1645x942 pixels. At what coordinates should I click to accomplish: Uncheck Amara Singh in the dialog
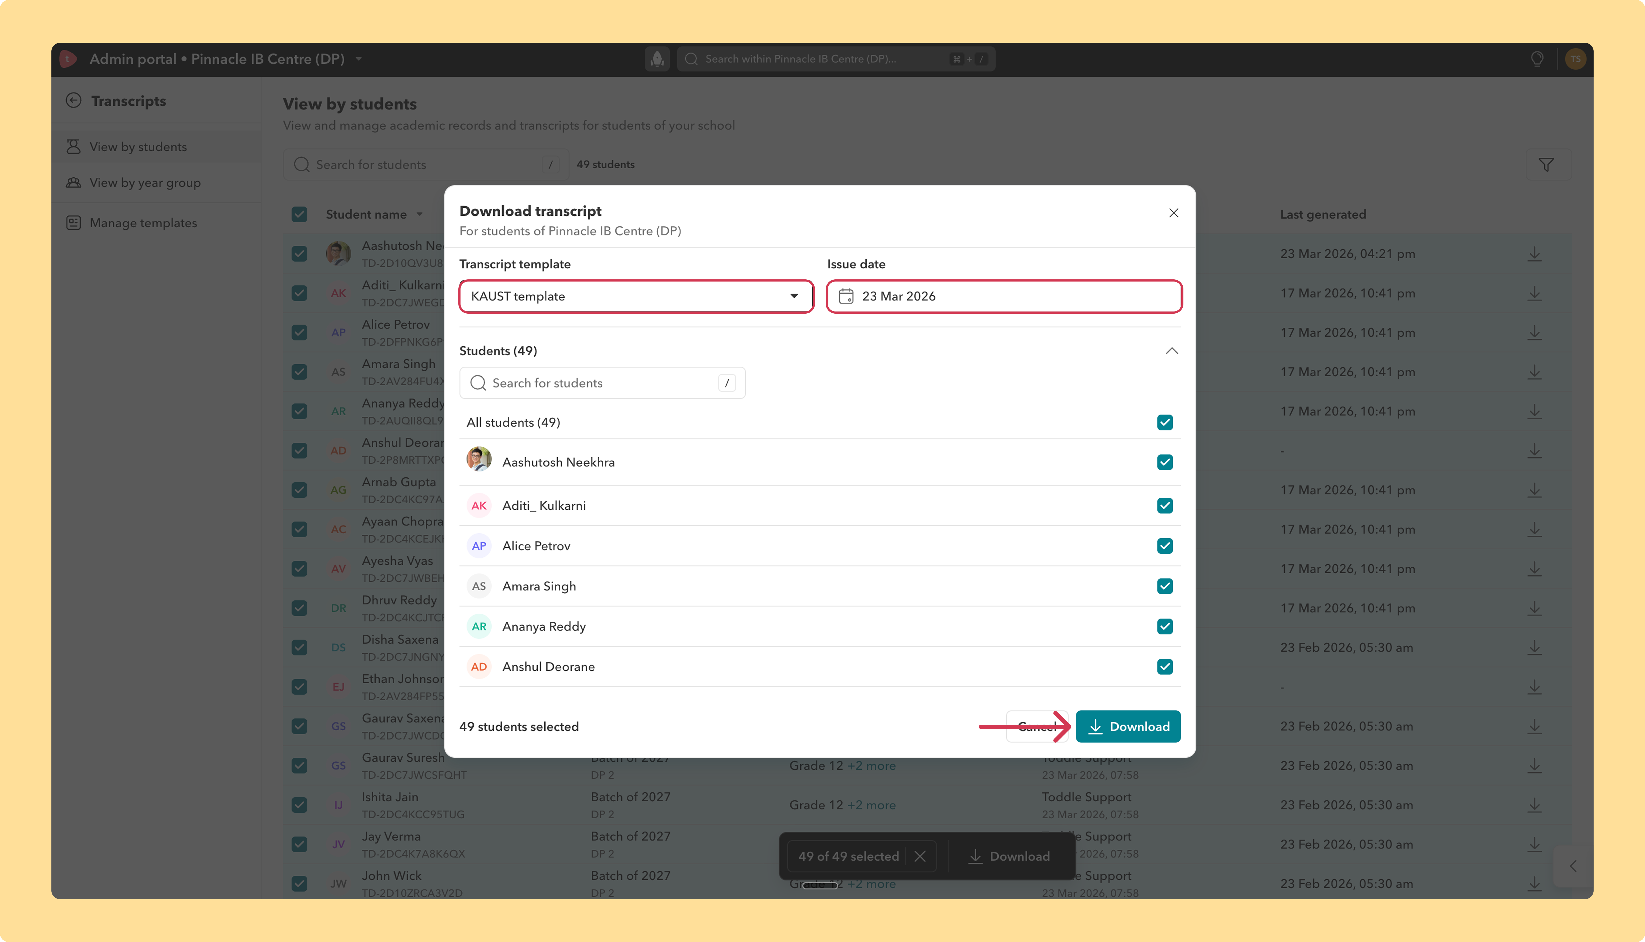point(1165,586)
